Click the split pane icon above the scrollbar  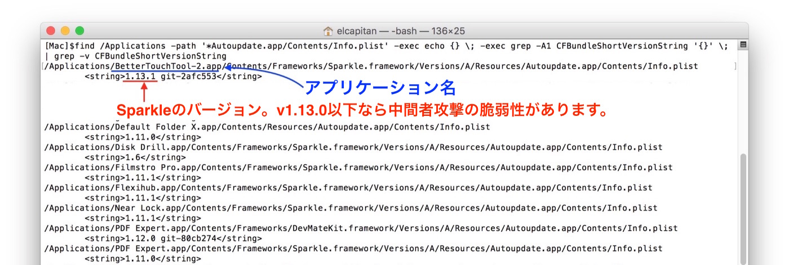point(743,45)
